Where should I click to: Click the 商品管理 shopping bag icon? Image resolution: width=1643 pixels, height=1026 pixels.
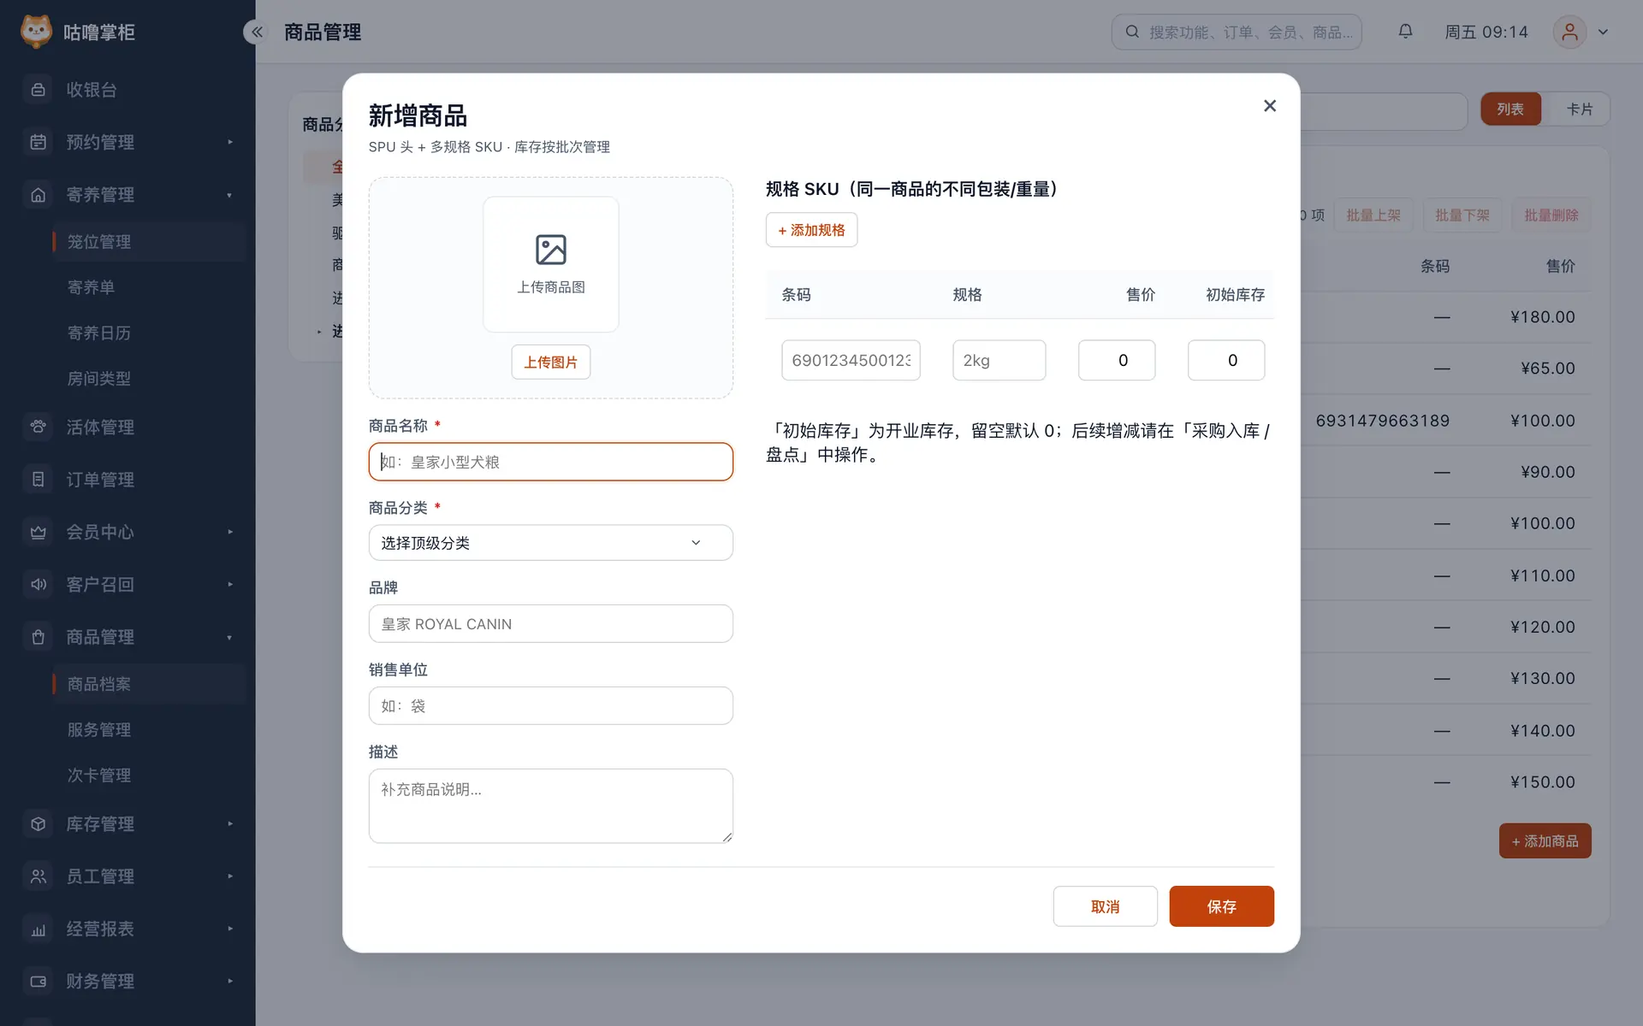(39, 637)
